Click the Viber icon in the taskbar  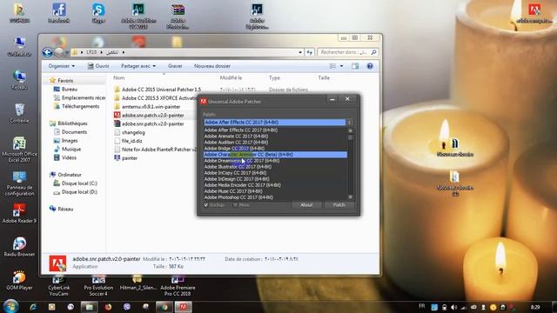[127, 307]
